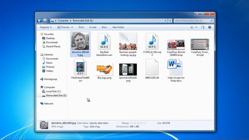Image resolution: width=249 pixels, height=140 pixels.
Task: Select Computer in the navigation pane
Action: (49, 87)
